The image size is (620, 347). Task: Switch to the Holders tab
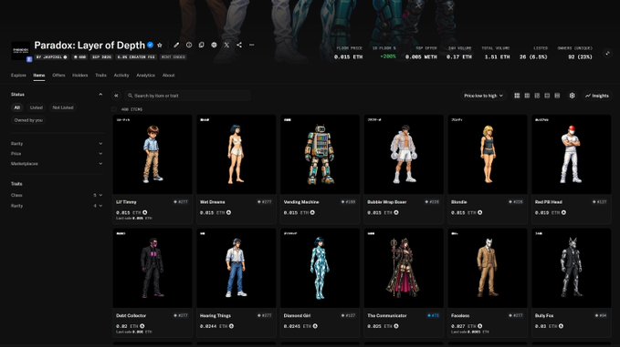coord(79,75)
